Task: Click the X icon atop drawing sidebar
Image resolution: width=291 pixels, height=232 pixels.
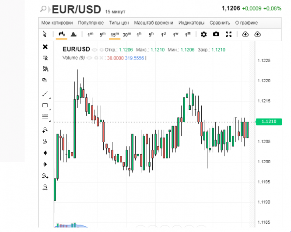Action: [x=45, y=47]
